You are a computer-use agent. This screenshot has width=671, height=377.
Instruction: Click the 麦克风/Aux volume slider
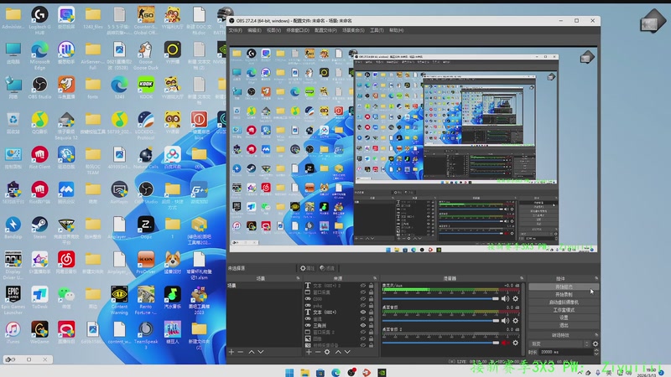[440, 299]
